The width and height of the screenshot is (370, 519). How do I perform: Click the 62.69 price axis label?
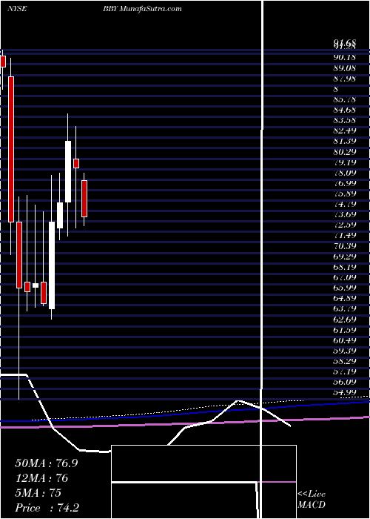point(344,320)
